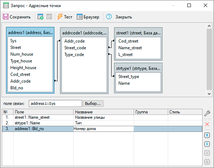
Task: Select the street1::Name_street row
Action: 34,117
